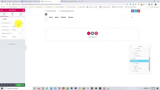The image size is (160, 90).
Task: Click the phone number (222) 400-630
Action: point(51,11)
